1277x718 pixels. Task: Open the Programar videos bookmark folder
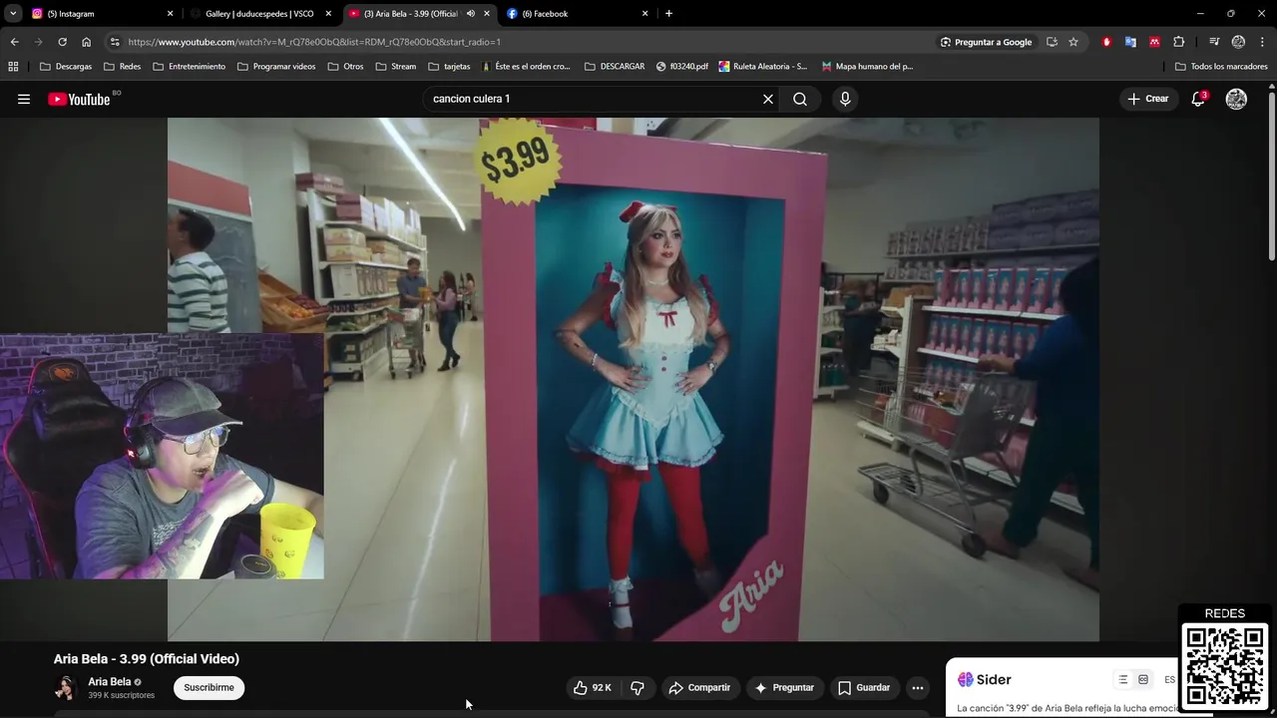[276, 67]
